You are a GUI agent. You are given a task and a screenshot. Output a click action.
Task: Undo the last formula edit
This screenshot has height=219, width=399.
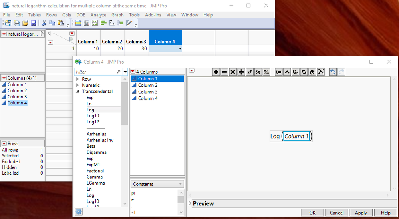pos(333,72)
